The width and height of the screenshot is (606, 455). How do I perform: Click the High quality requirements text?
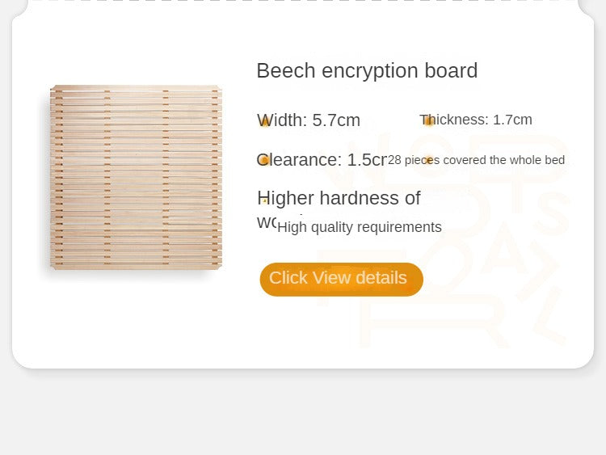click(x=360, y=227)
